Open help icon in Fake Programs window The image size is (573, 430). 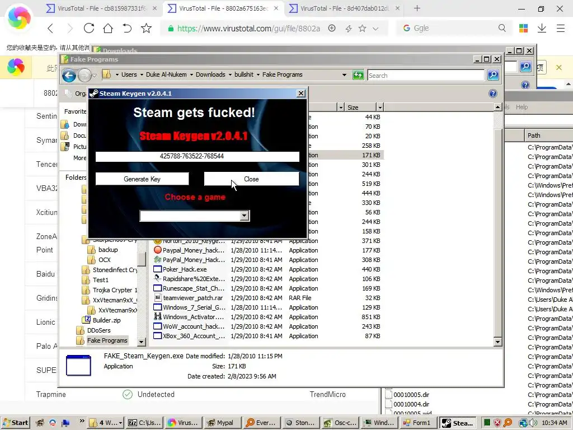click(x=492, y=94)
